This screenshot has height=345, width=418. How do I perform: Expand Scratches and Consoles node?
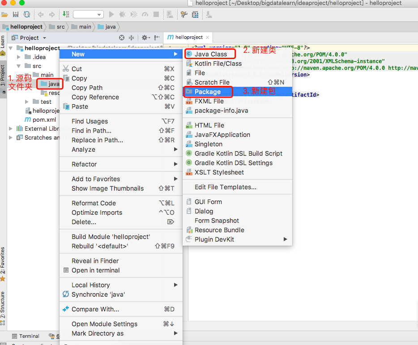[11, 137]
